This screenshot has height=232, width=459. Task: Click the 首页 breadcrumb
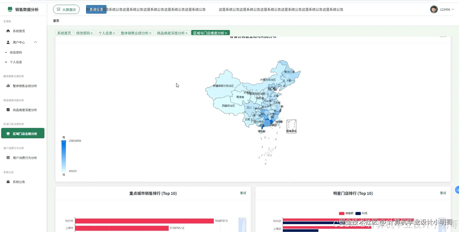tap(56, 21)
